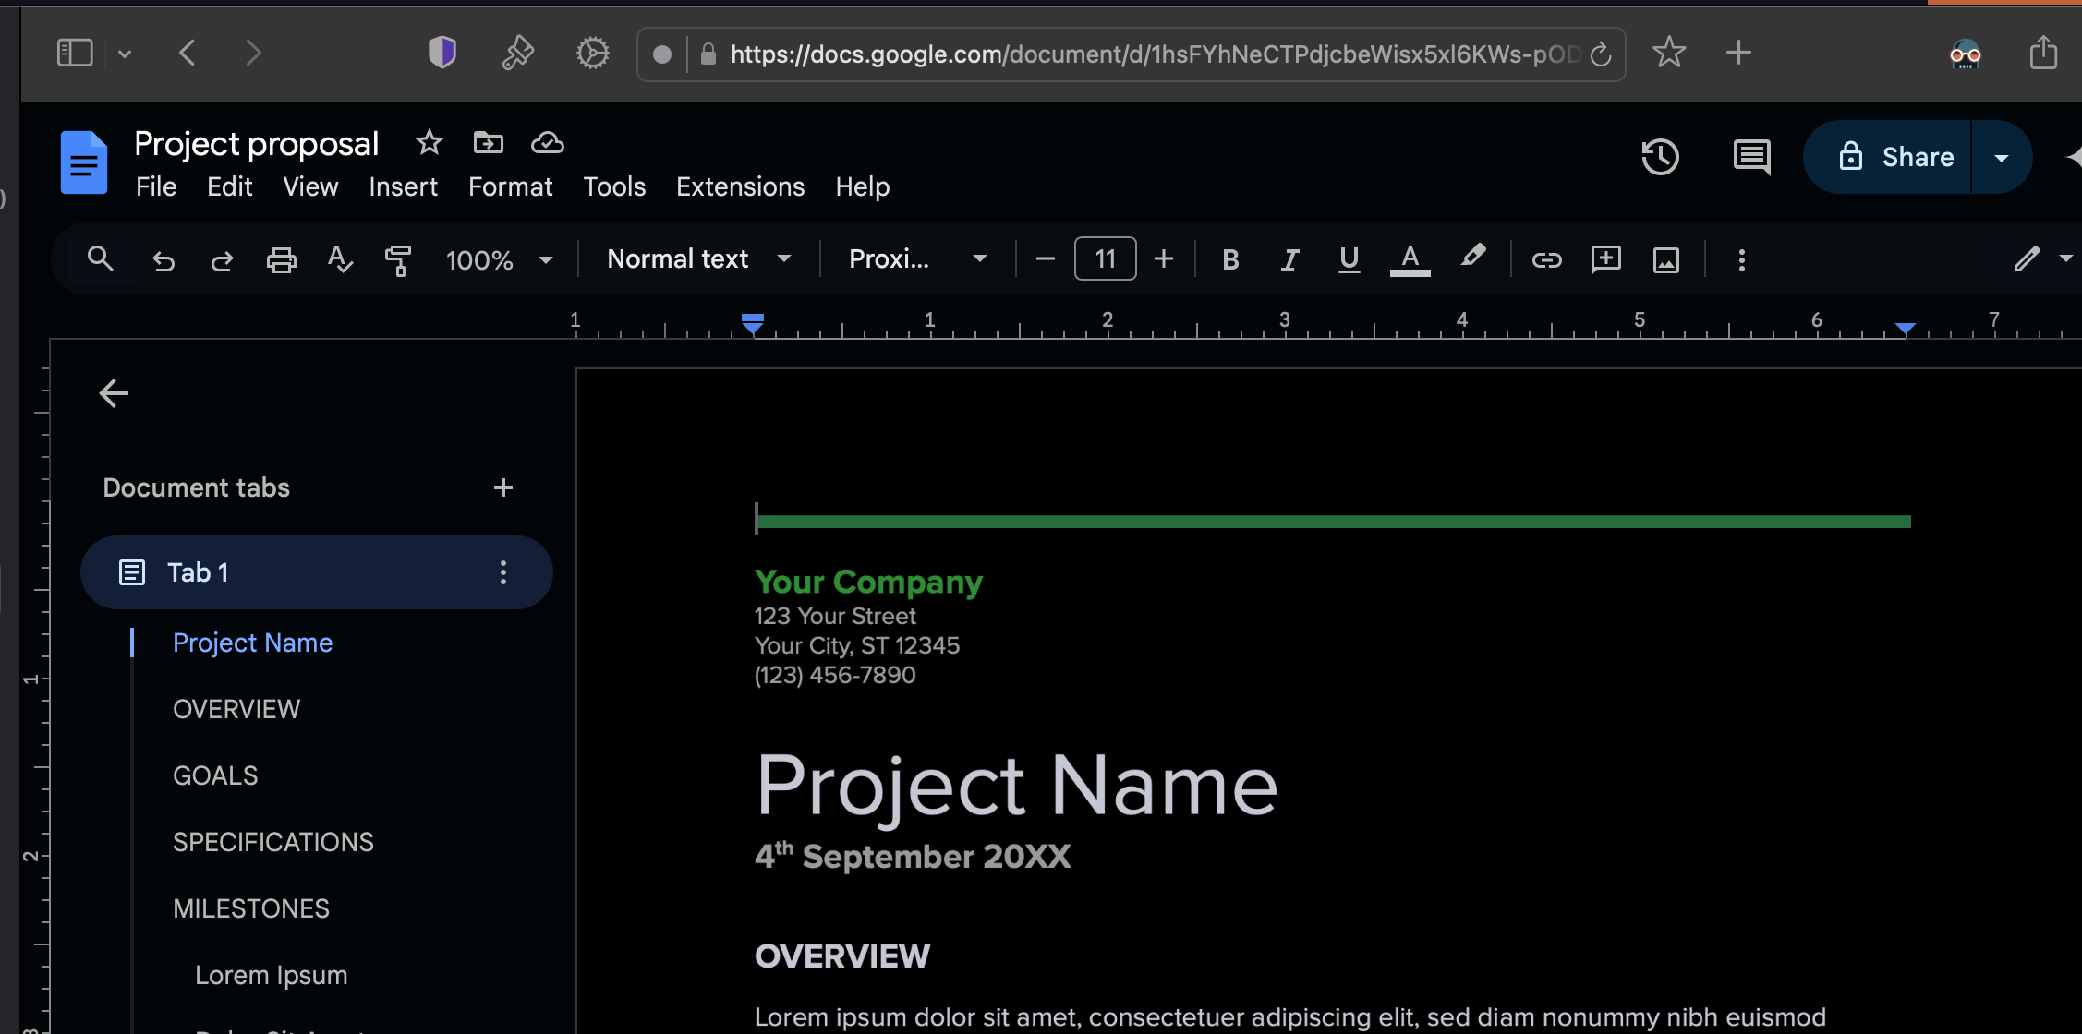Click the print icon
The height and width of the screenshot is (1034, 2082).
pyautogui.click(x=281, y=260)
